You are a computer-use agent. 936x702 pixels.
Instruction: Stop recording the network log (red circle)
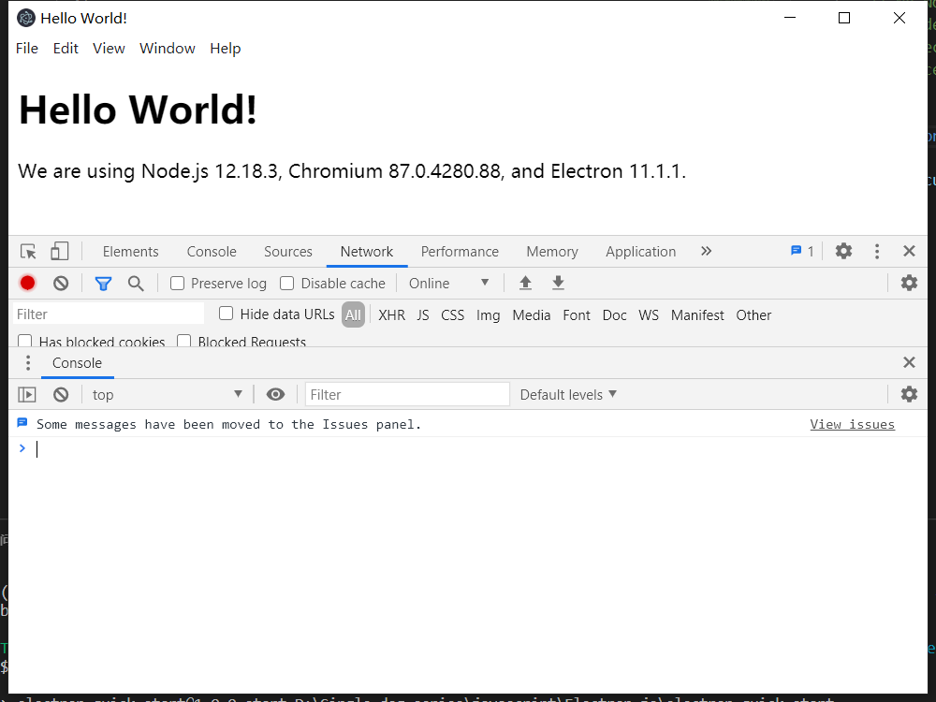click(27, 283)
